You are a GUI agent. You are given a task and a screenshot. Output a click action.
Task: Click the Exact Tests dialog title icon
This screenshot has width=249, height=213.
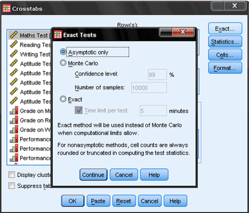point(58,35)
